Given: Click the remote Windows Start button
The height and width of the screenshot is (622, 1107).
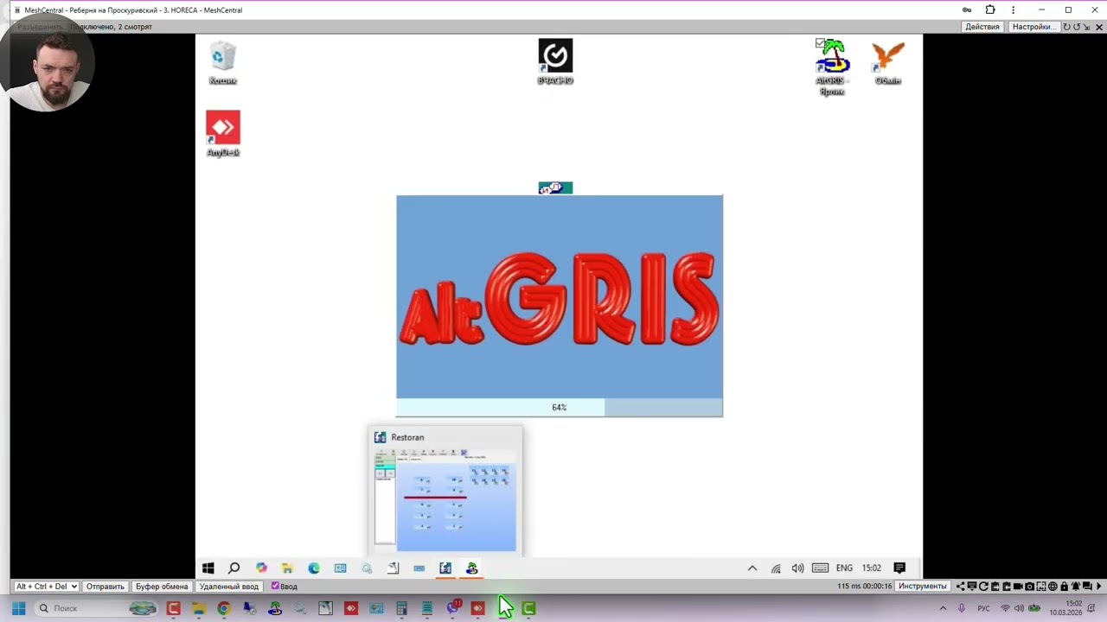Looking at the screenshot, I should pos(208,568).
